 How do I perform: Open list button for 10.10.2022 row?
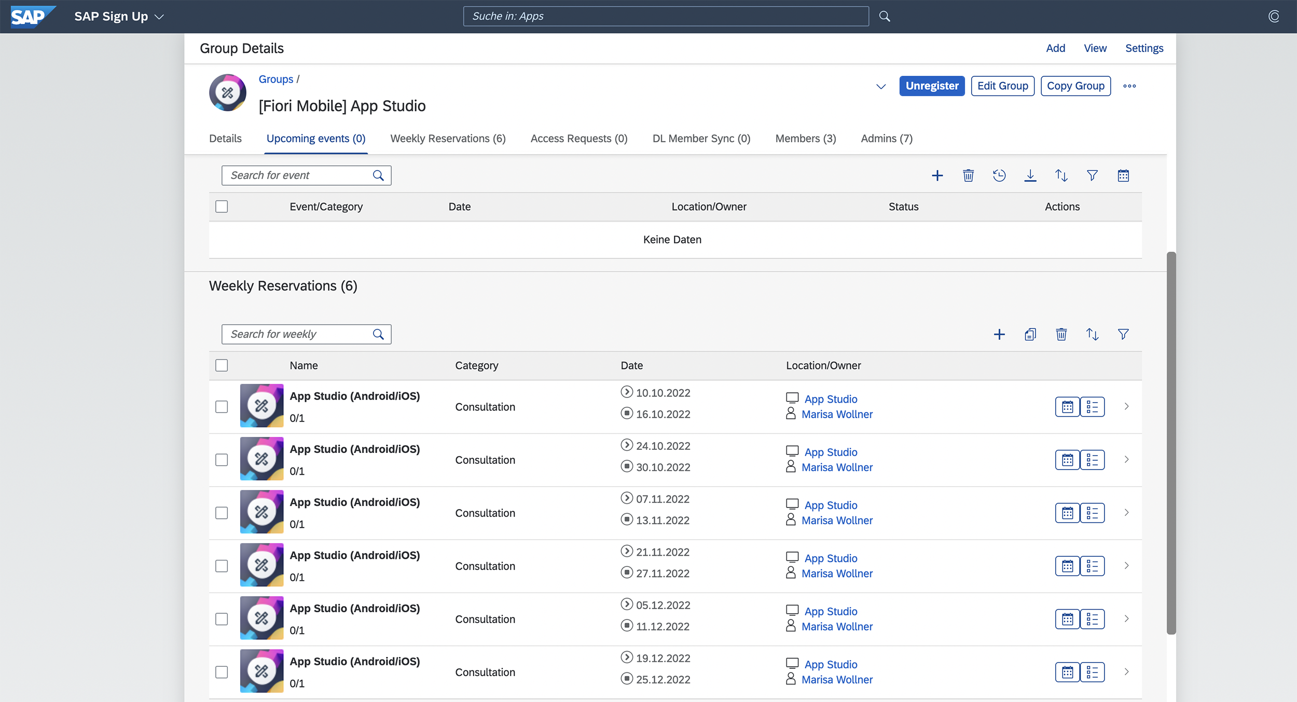point(1092,407)
